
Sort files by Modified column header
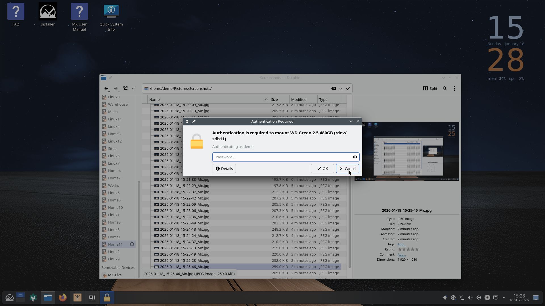(x=299, y=99)
